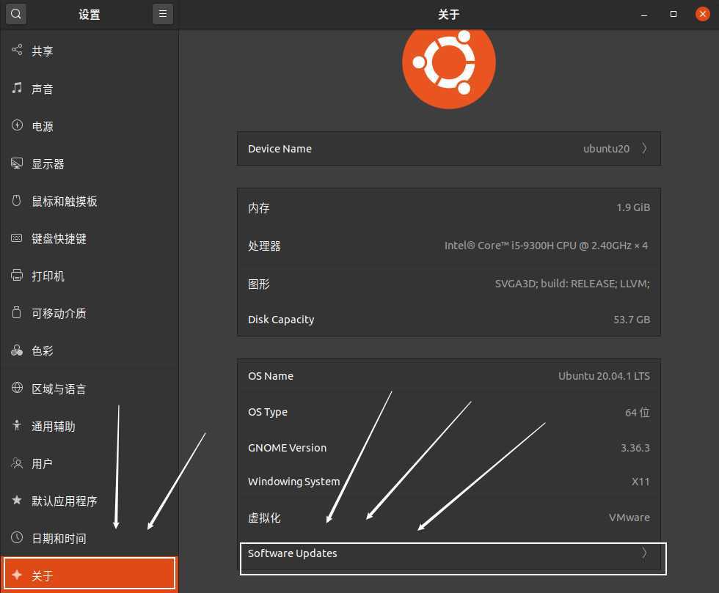Click the 图形 value SVGA3D
Image resolution: width=719 pixels, height=593 pixels.
572,283
